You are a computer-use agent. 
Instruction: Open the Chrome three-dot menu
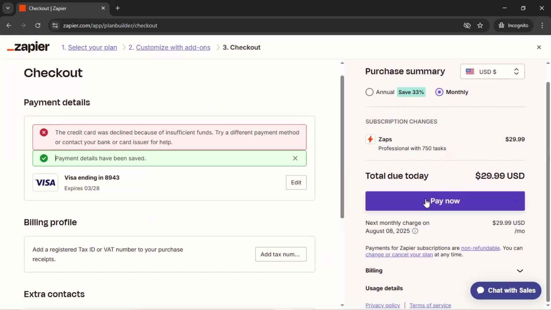(x=542, y=25)
